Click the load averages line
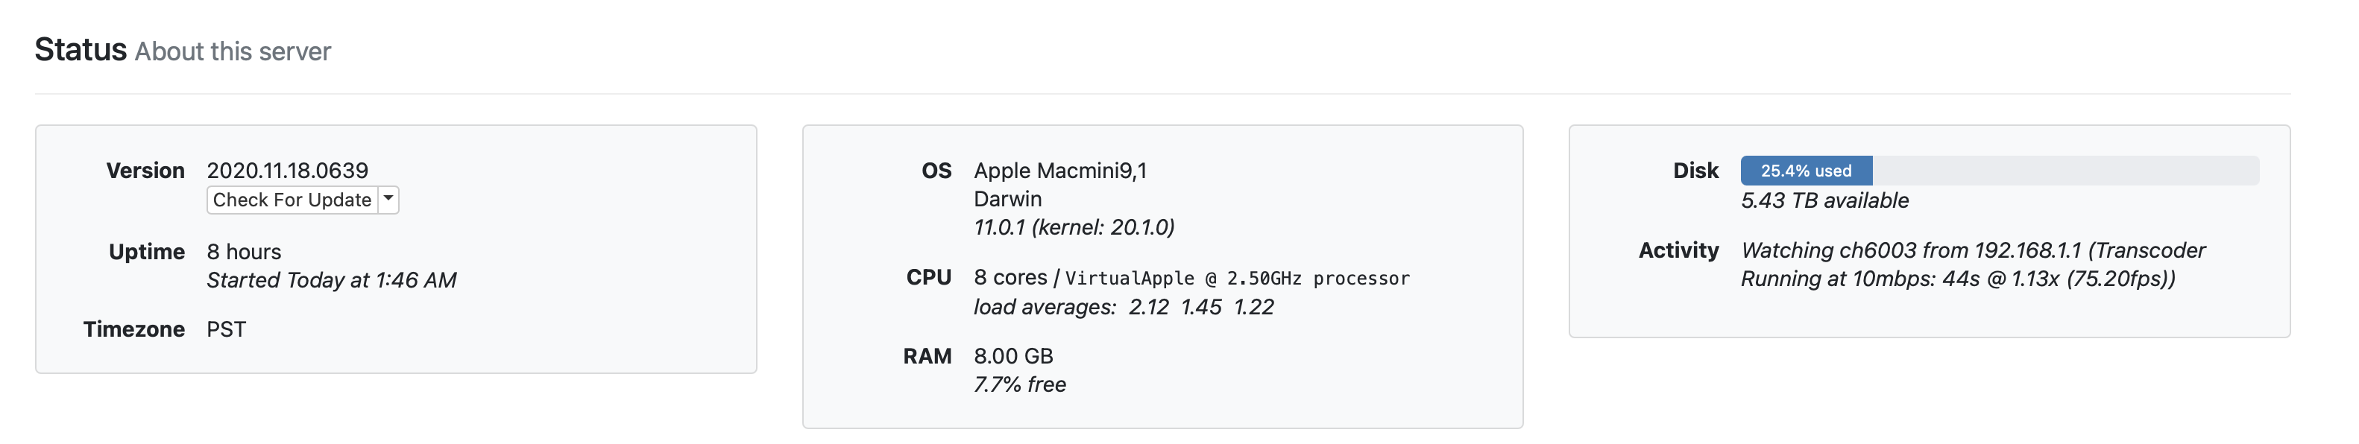This screenshot has width=2359, height=444. (1123, 308)
